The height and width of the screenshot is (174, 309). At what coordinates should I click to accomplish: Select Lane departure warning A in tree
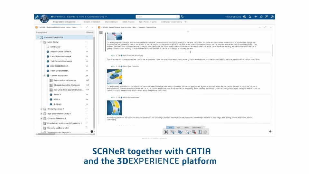point(61,56)
